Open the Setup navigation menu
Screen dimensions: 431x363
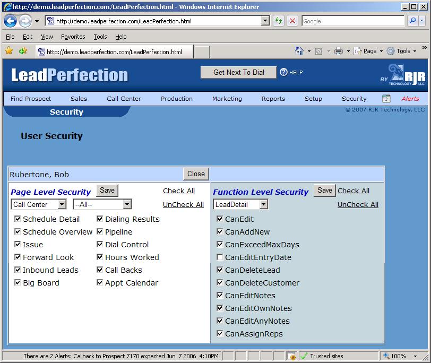tap(313, 99)
